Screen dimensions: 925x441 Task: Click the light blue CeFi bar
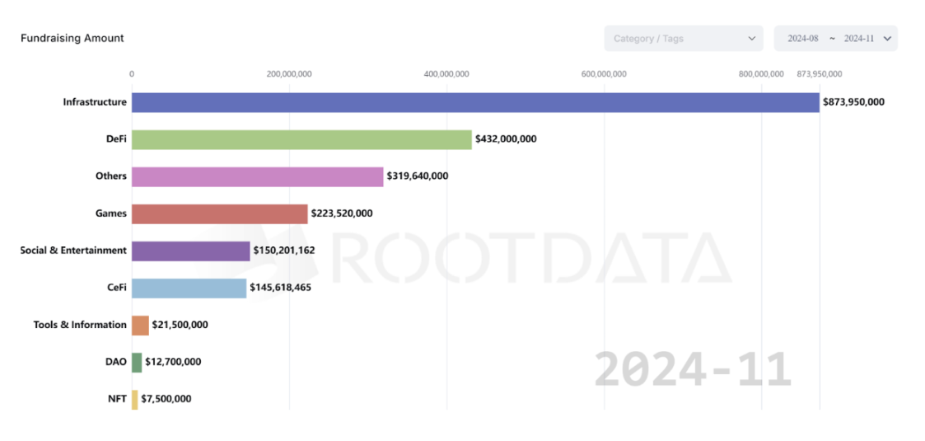(x=189, y=288)
